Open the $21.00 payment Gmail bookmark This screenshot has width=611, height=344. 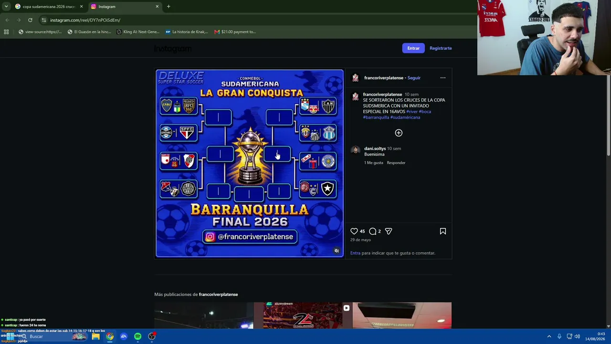(235, 32)
